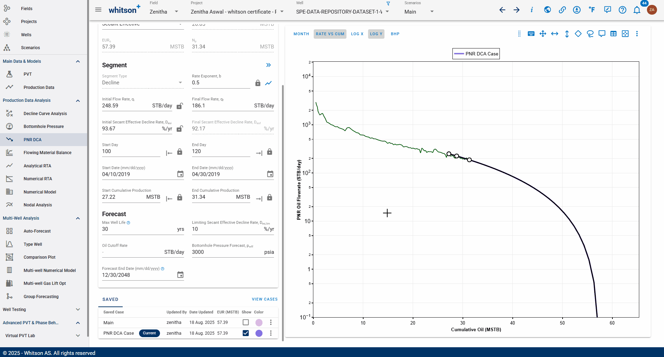The height and width of the screenshot is (357, 664).
Task: Toggle LOG X chart option
Action: tap(357, 34)
